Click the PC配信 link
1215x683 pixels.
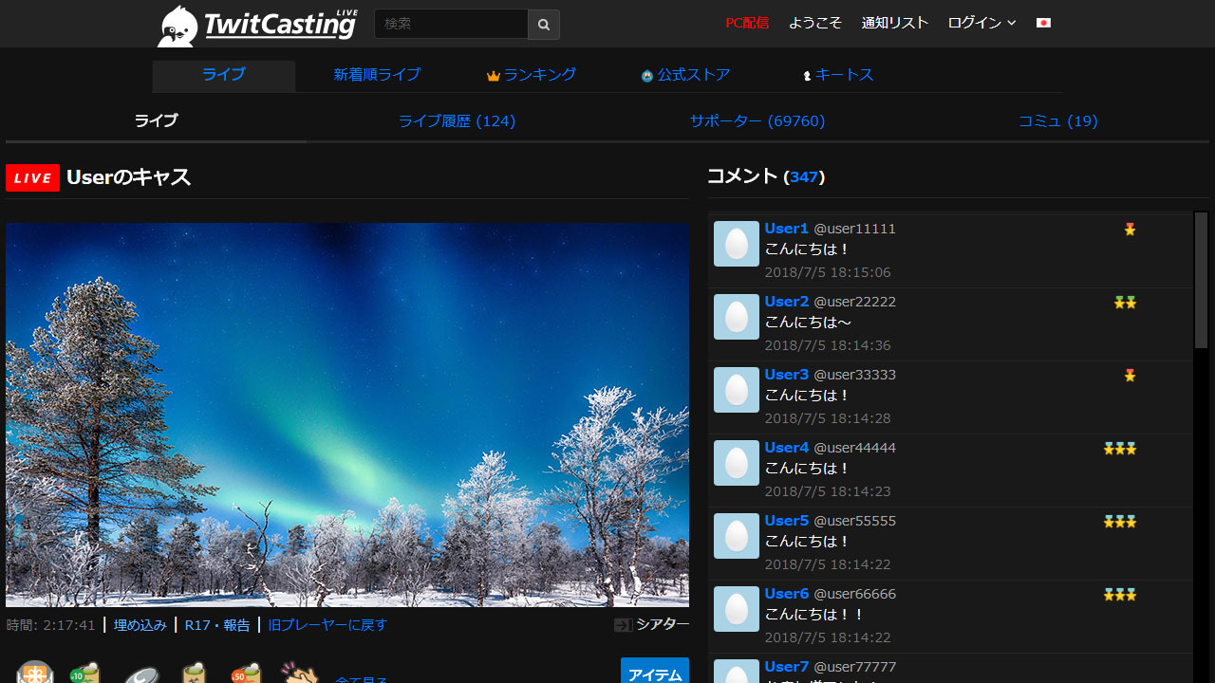[747, 22]
